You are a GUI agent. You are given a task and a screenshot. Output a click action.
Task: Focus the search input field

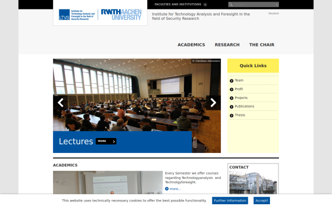[254, 4]
